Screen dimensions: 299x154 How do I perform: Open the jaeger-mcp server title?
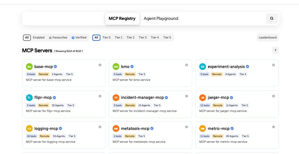coord(218,98)
